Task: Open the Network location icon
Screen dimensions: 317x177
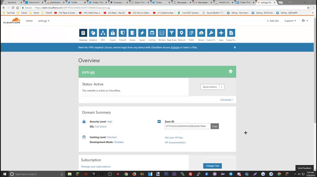Action: [x=181, y=33]
